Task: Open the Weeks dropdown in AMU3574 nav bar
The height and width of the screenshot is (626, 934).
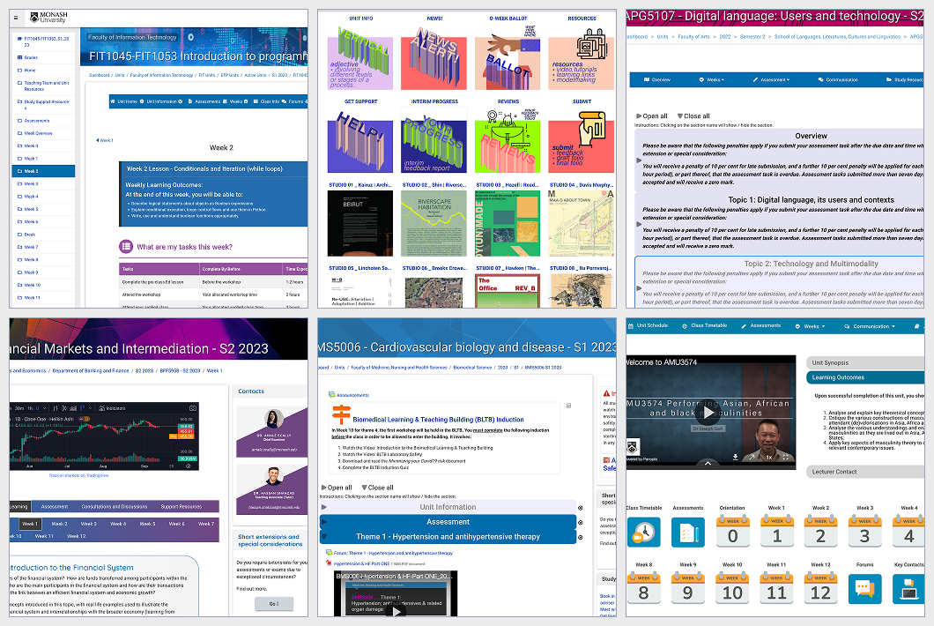Action: tap(810, 326)
